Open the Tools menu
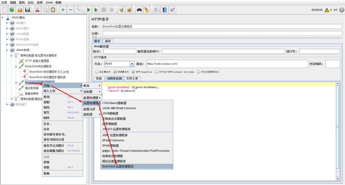Viewport: 345px width, 185px height. coord(49,3)
